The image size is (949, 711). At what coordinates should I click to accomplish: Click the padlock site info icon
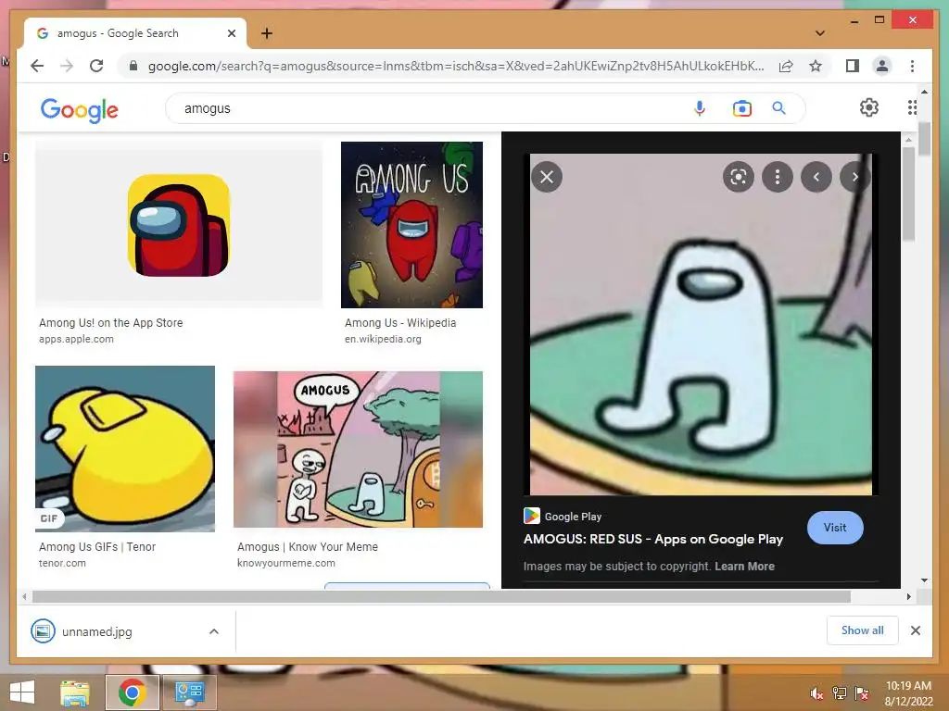click(133, 66)
